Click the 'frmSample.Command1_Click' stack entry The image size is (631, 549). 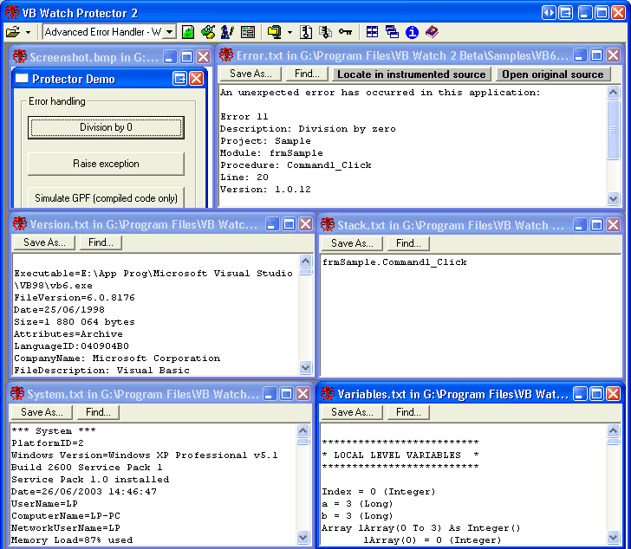click(394, 262)
